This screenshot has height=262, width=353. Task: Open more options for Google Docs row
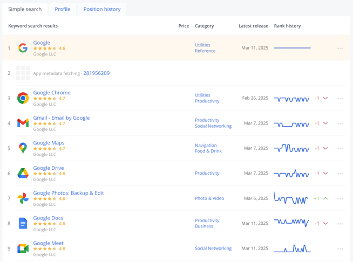point(340,224)
